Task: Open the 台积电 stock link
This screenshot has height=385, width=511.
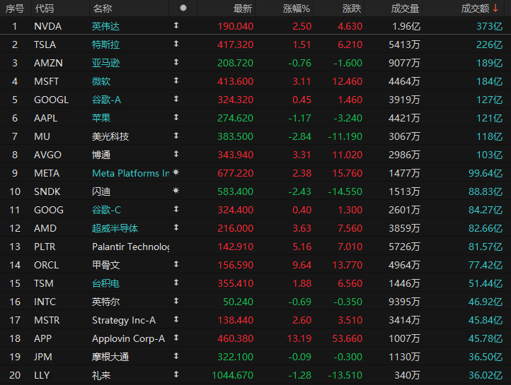Action: click(x=105, y=283)
